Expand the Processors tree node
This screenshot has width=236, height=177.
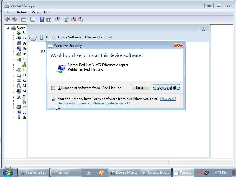(x=14, y=107)
